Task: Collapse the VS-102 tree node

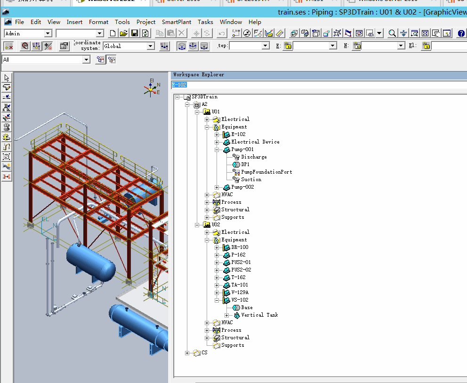Action: click(x=217, y=300)
